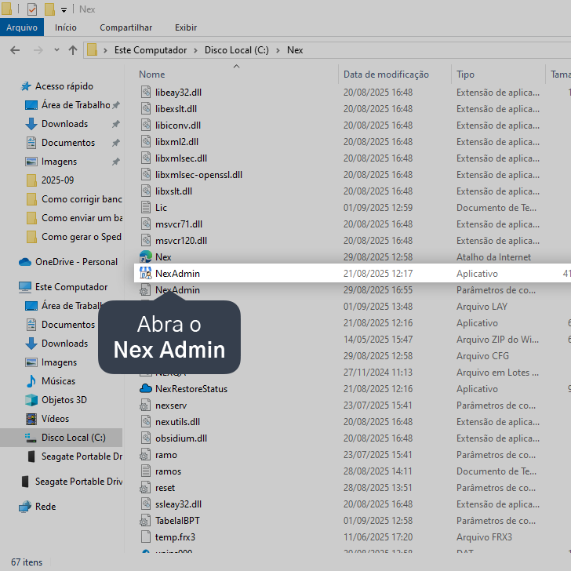This screenshot has width=571, height=571.
Task: Select Área de Trabalho in Acesso rápido
Action: [76, 105]
